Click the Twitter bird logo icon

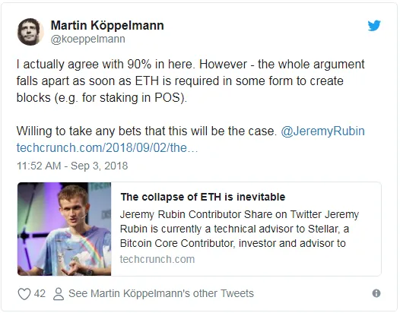tap(374, 26)
